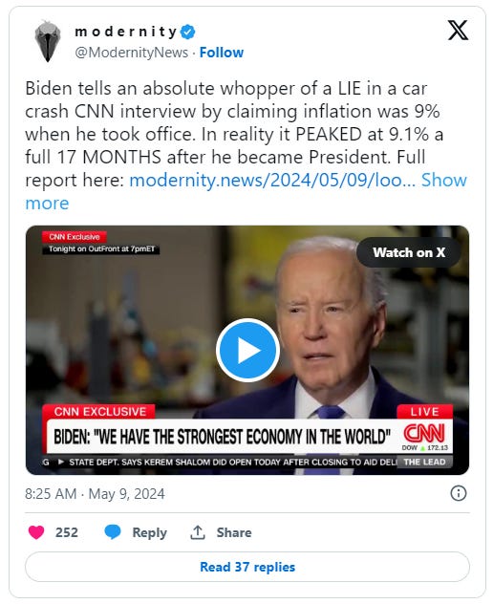Click the X logo icon
Image resolution: width=493 pixels, height=604 pixels.
(458, 30)
